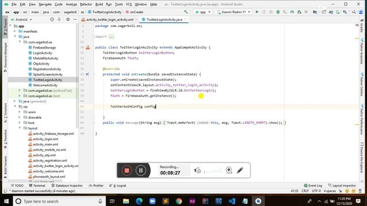Open the Refactor menu
The height and width of the screenshot is (206, 367).
(86, 4)
